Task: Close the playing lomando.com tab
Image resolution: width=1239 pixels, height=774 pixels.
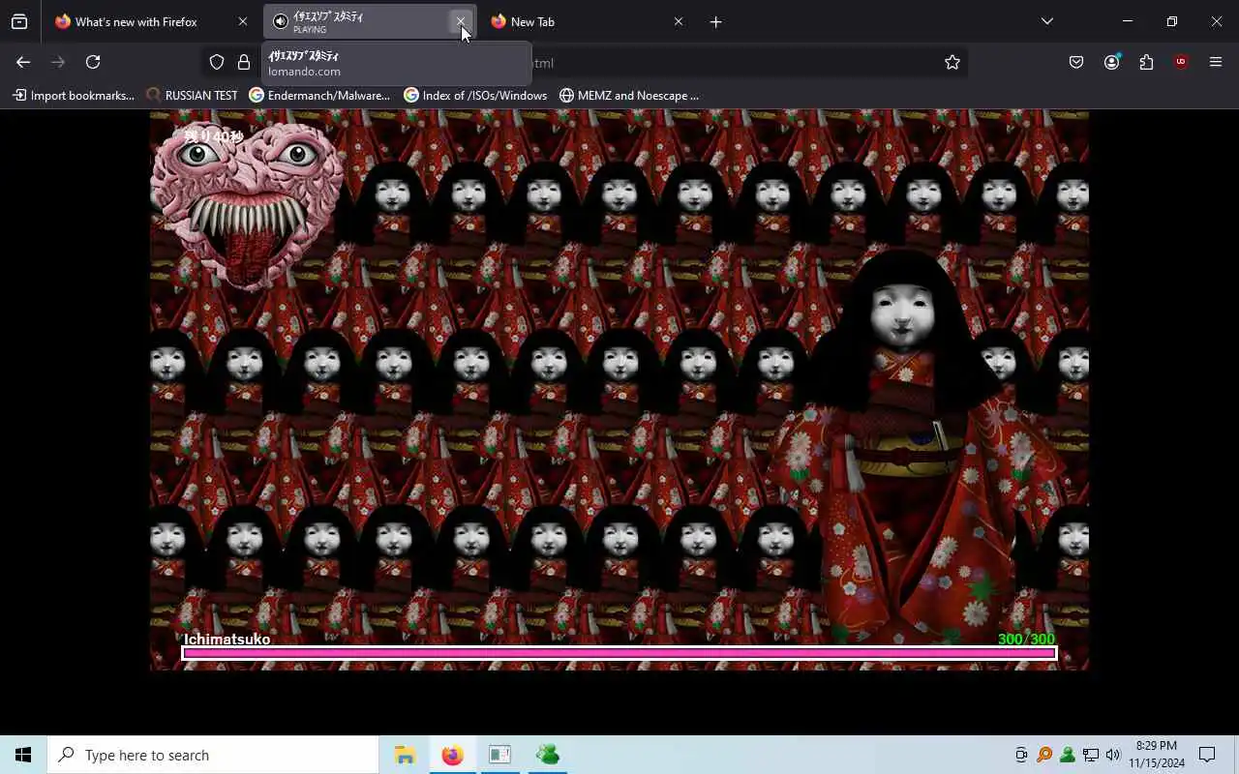Action: [x=461, y=21]
